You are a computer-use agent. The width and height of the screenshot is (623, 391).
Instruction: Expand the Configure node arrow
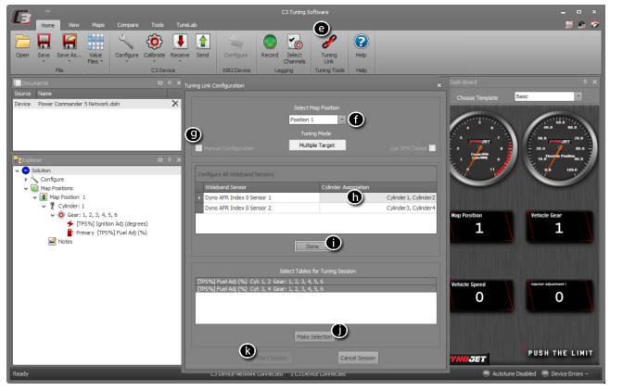click(x=26, y=180)
